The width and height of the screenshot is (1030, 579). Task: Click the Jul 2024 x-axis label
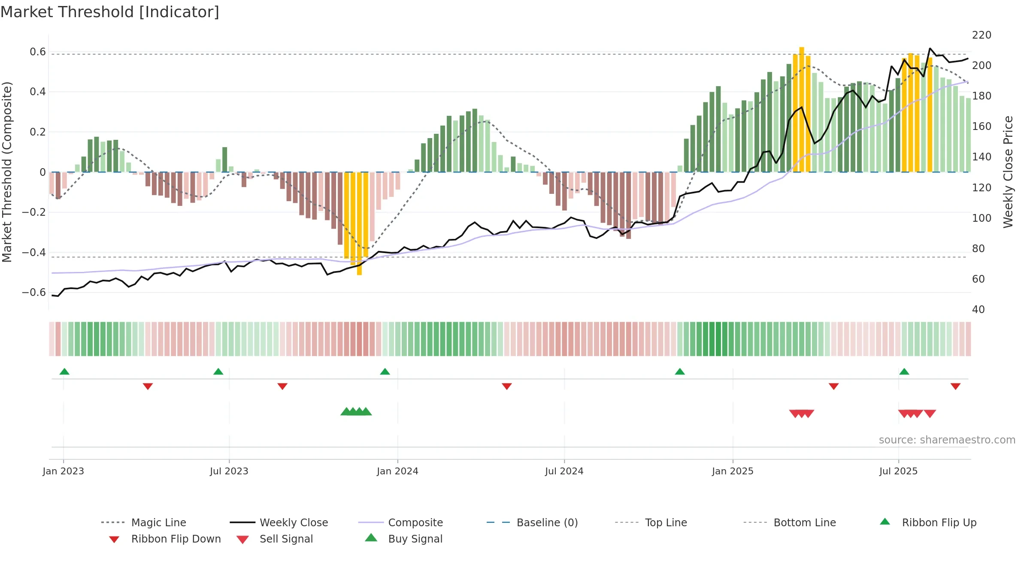click(x=564, y=471)
